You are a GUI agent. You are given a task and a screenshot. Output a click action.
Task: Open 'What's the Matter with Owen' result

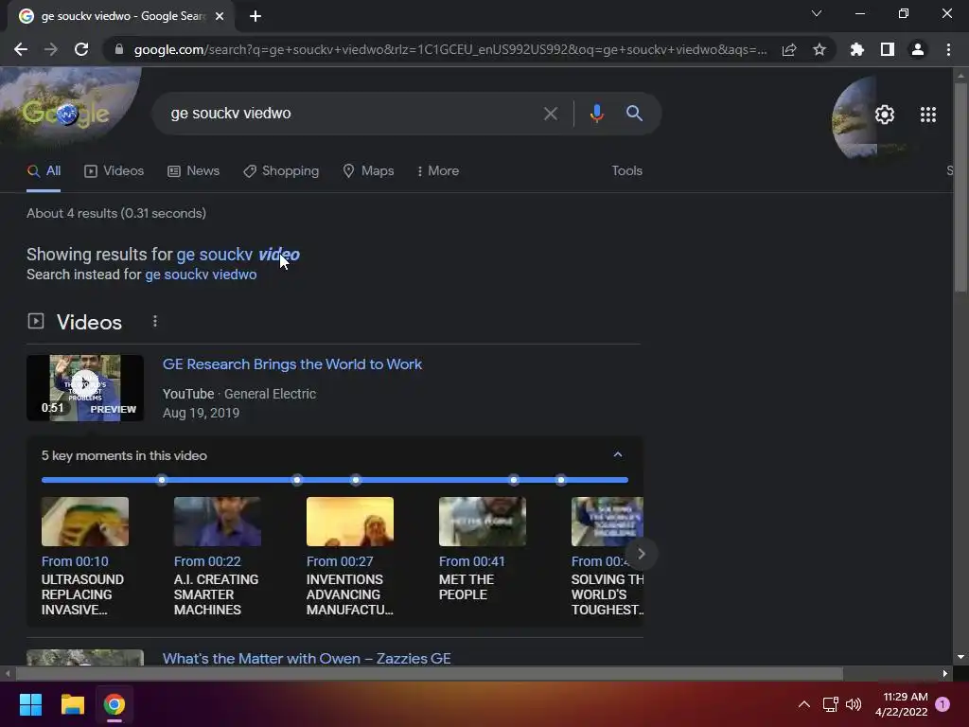[307, 658]
